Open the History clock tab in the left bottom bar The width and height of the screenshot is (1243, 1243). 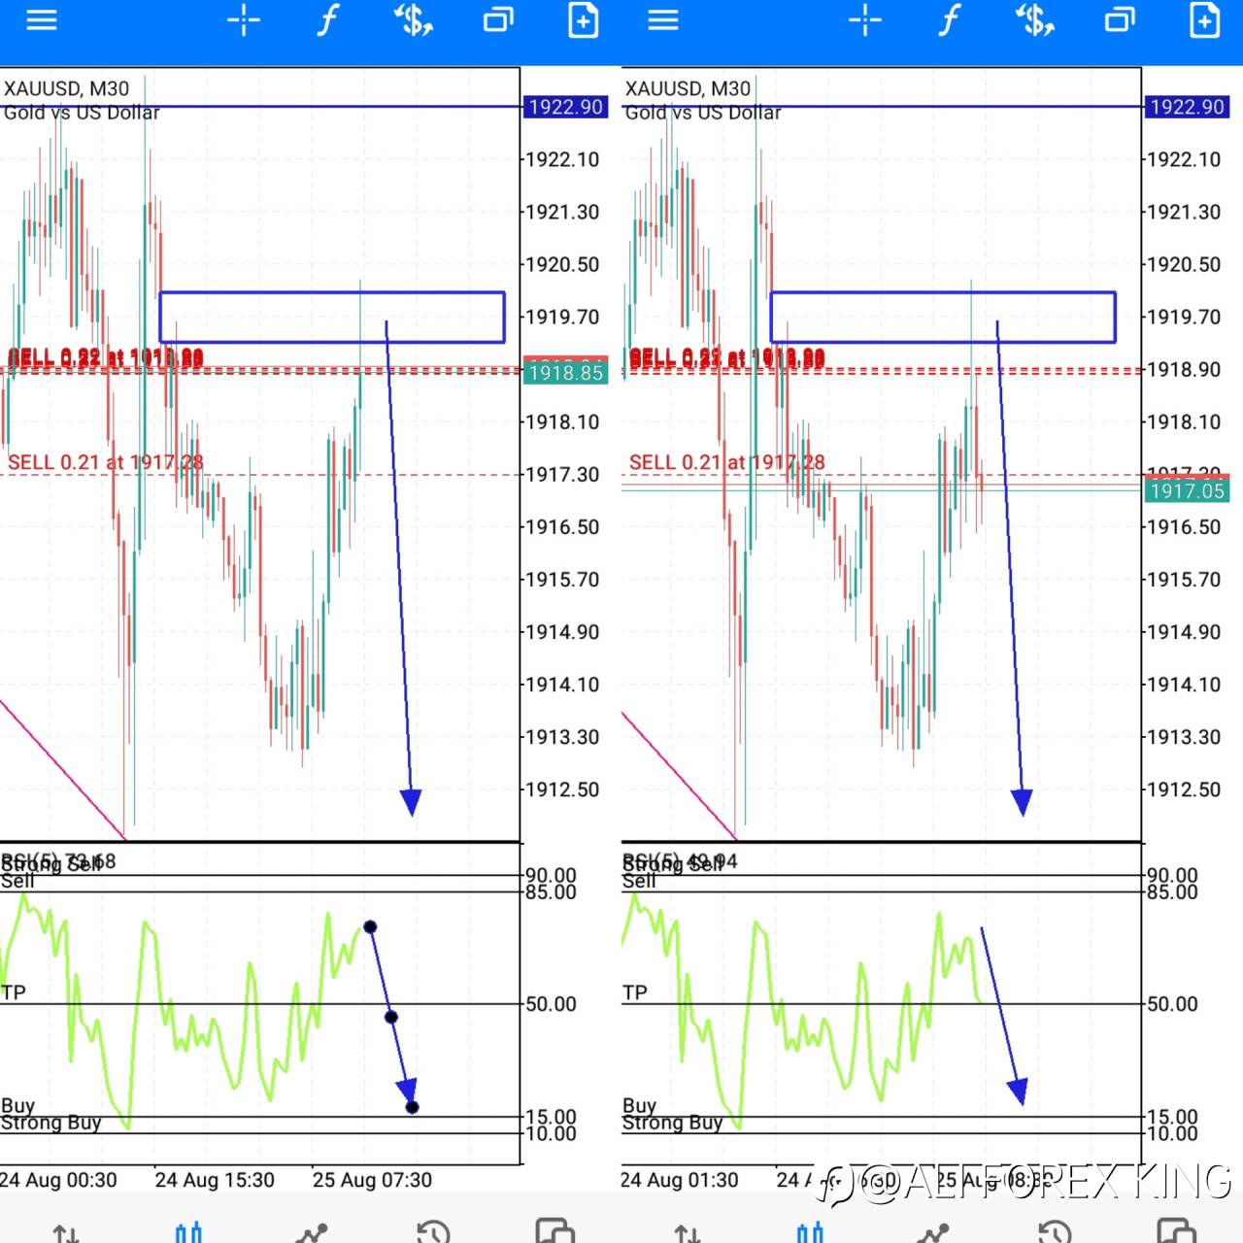coord(433,1231)
